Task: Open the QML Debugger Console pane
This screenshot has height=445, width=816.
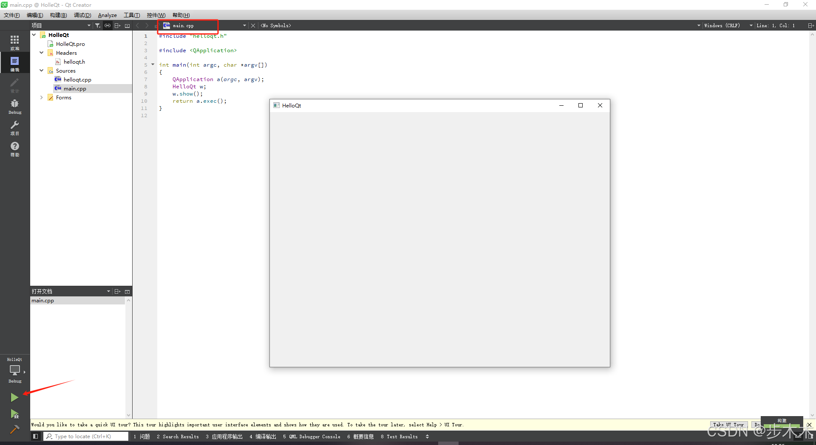Action: coord(312,437)
